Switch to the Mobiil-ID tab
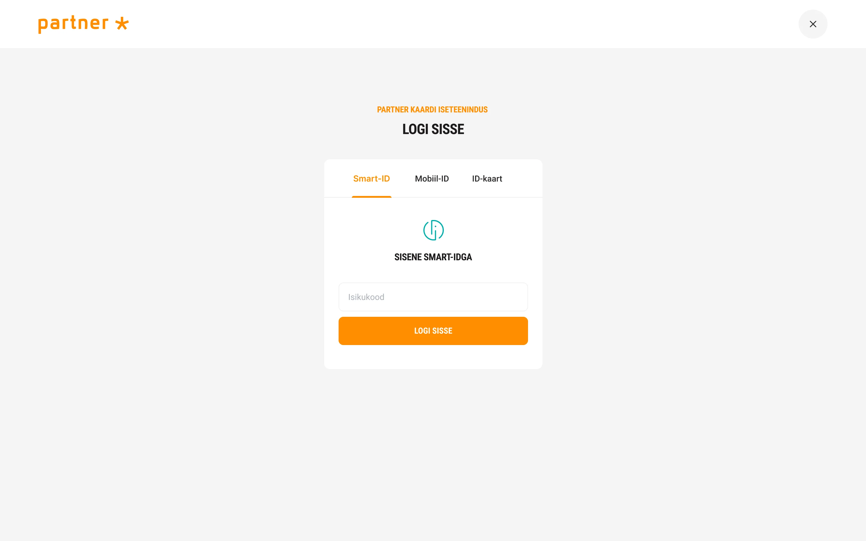The width and height of the screenshot is (866, 541). pyautogui.click(x=431, y=179)
